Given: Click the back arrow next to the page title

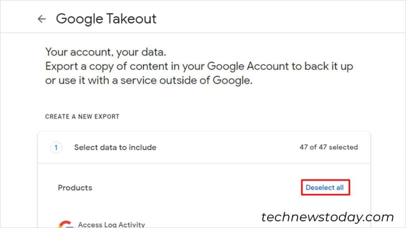Looking at the screenshot, I should pos(42,19).
